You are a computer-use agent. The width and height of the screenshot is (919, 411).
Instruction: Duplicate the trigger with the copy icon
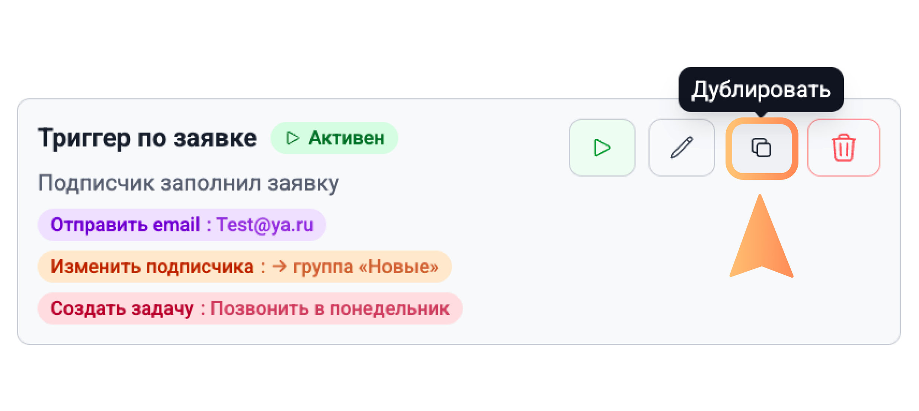(761, 148)
